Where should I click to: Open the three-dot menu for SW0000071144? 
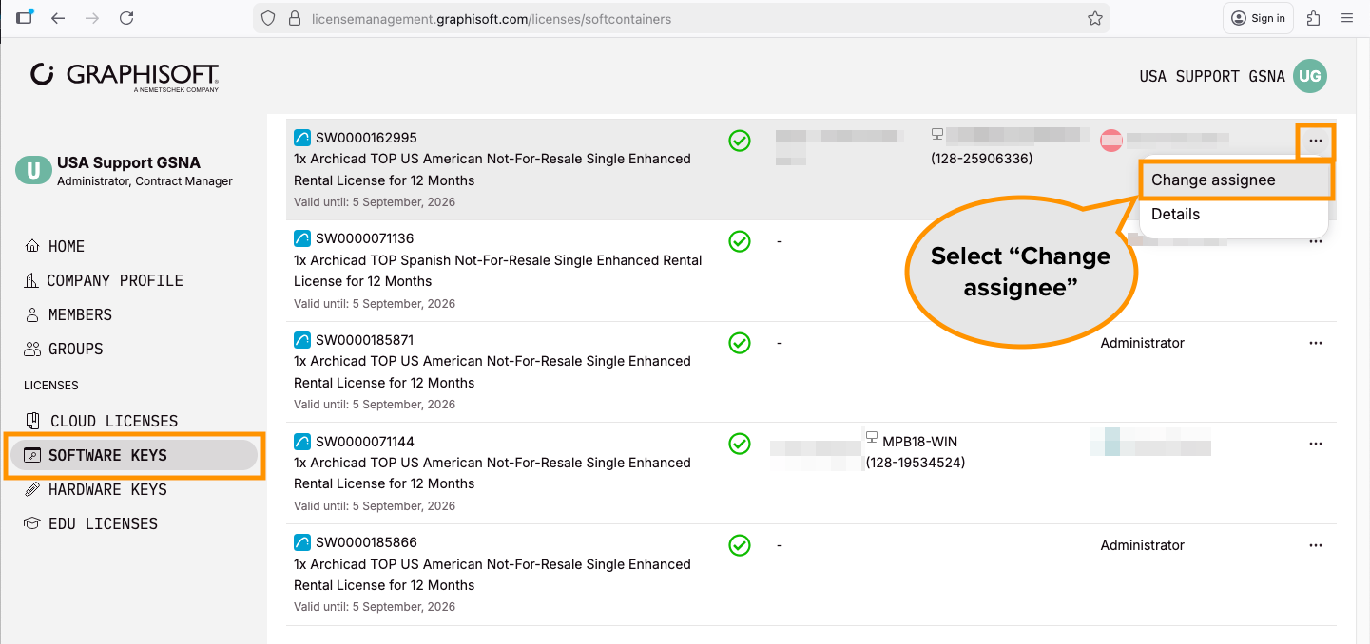pyautogui.click(x=1316, y=444)
